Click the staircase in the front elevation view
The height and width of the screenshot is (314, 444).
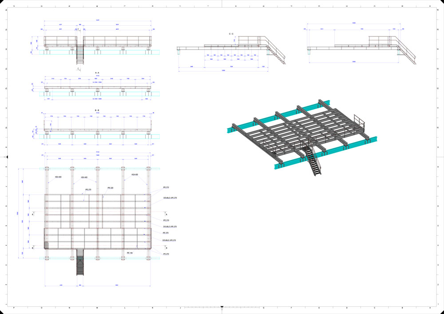pyautogui.click(x=80, y=55)
